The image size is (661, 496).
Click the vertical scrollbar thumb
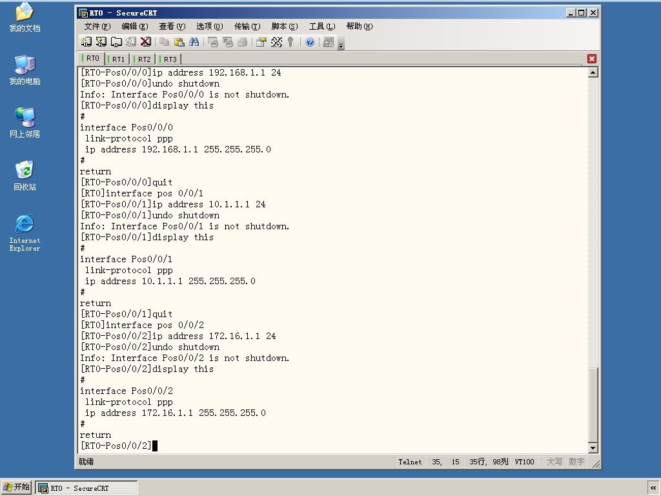[x=593, y=405]
